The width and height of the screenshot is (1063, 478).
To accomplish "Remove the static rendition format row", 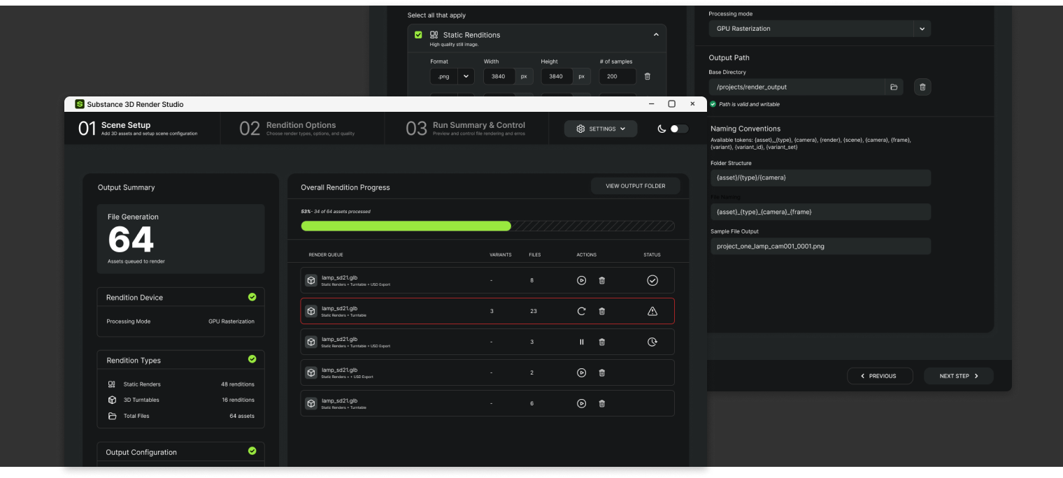I will tap(647, 76).
